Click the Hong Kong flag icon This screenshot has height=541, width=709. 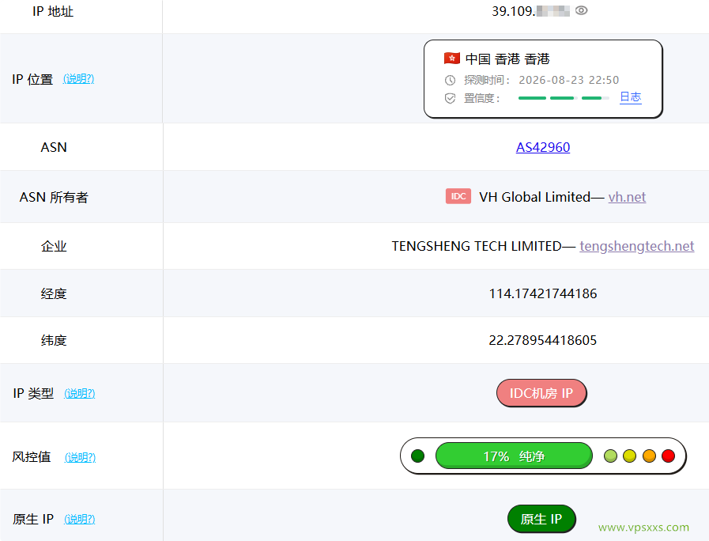451,59
